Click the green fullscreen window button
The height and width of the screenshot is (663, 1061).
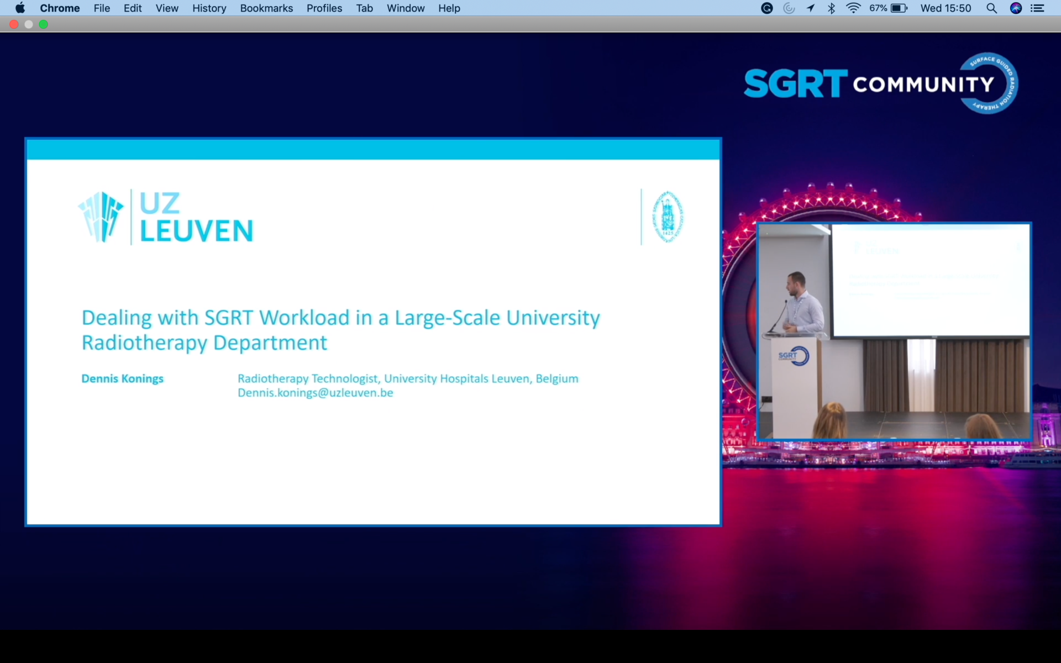coord(44,24)
